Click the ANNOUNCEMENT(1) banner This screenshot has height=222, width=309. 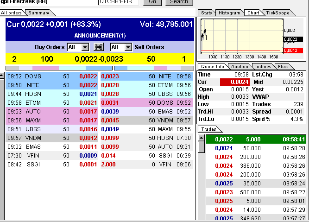point(100,36)
